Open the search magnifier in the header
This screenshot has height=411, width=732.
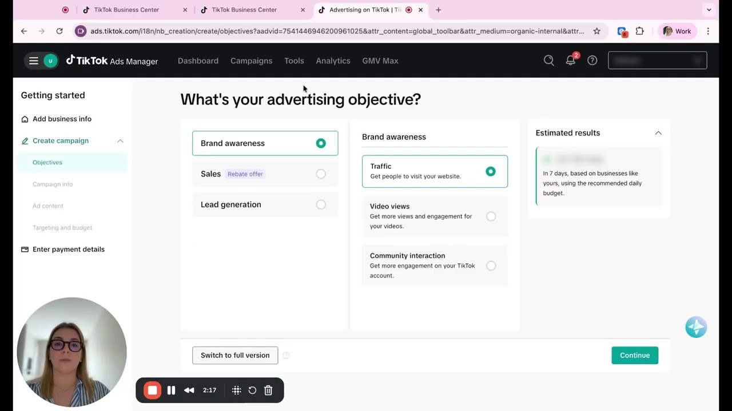[x=549, y=61]
